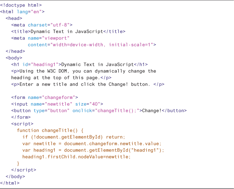
Task: Click the closing curly brace of changeTitle
Action: click(18, 163)
